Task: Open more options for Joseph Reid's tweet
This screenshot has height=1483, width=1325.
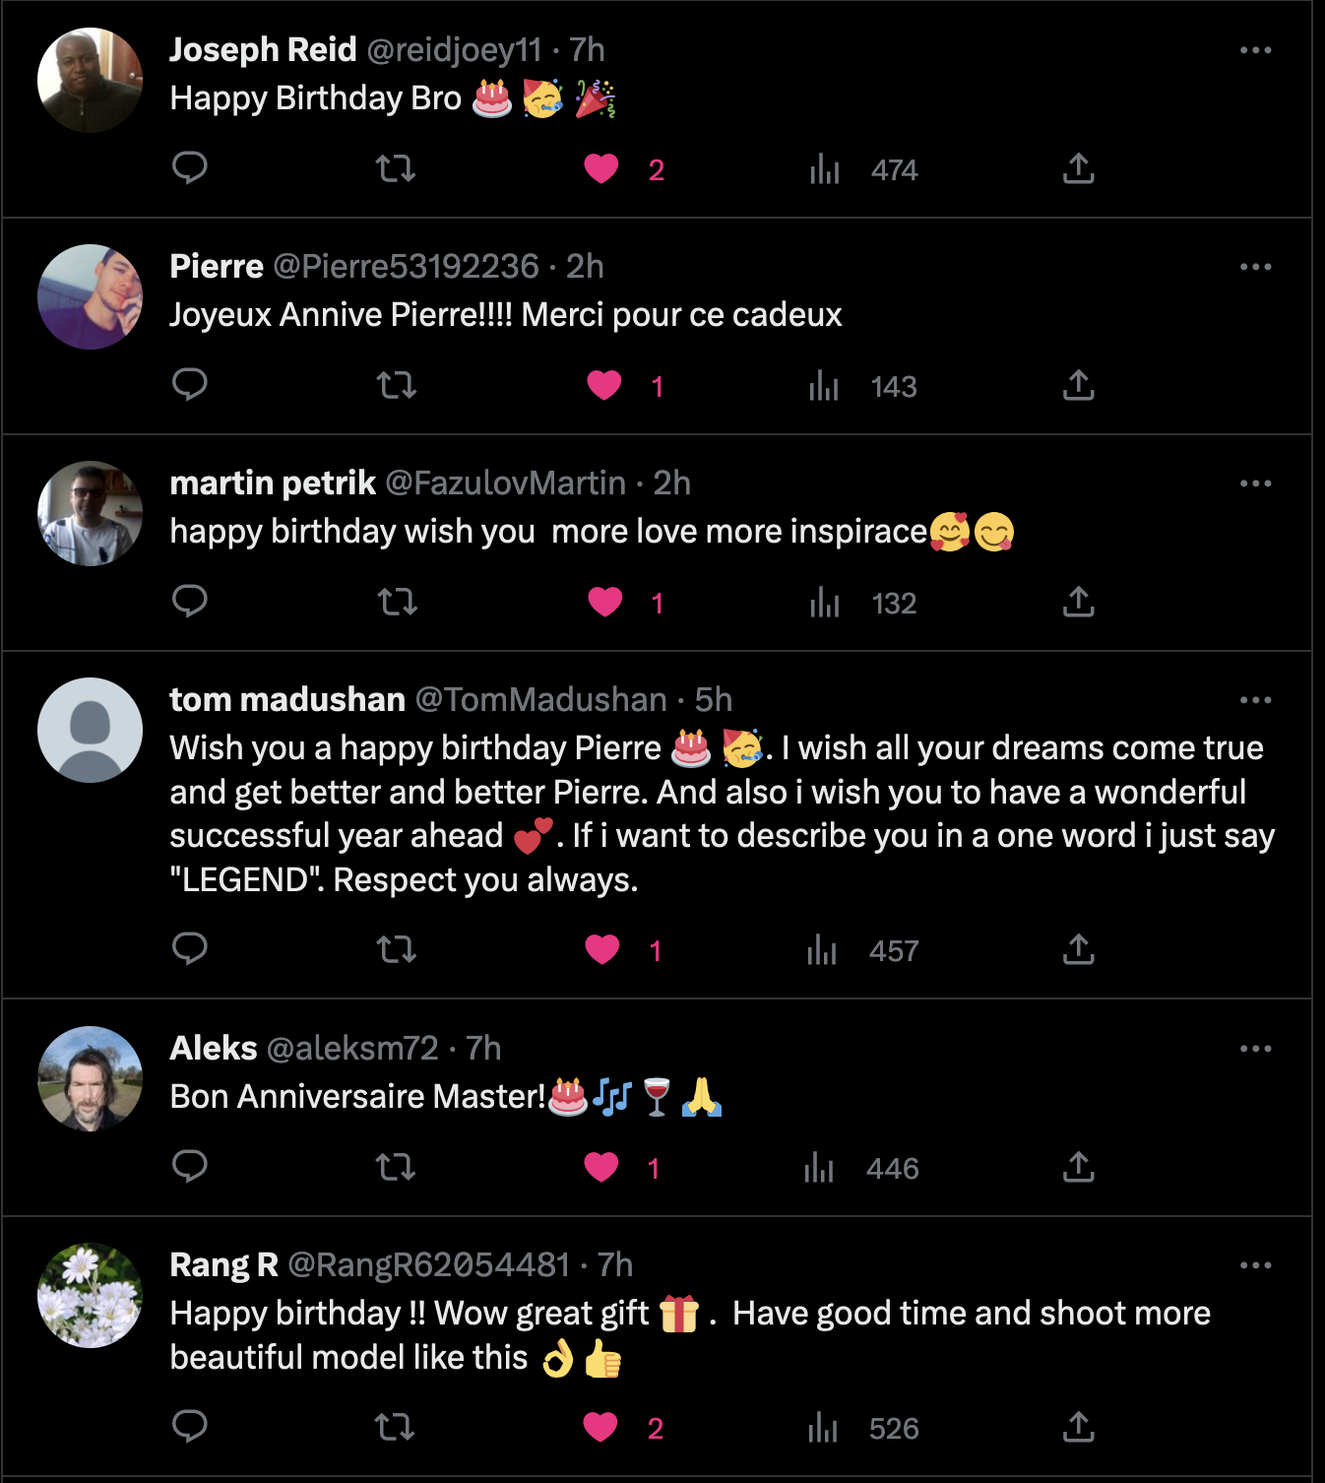Action: point(1256,50)
